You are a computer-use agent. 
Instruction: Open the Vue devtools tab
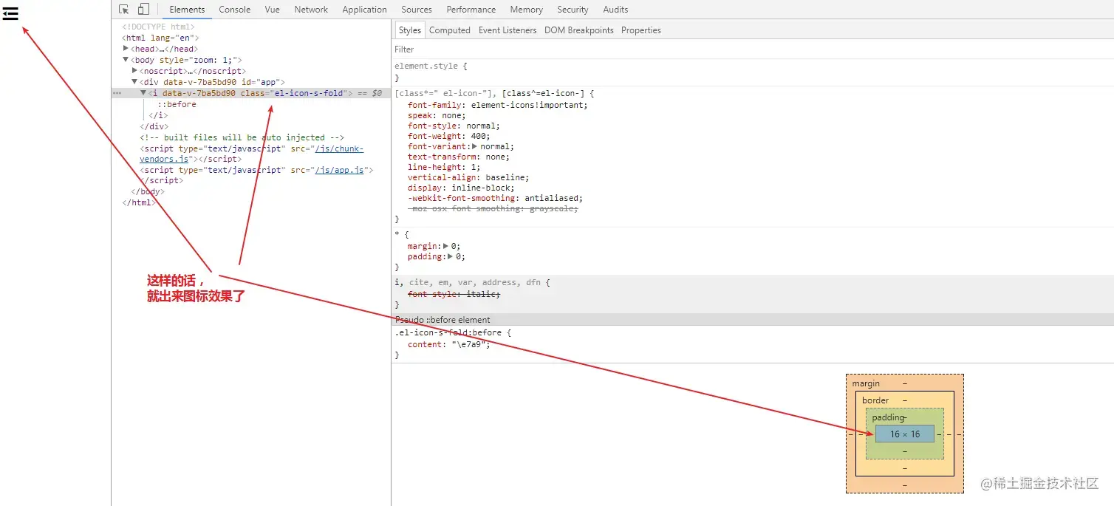pos(273,10)
